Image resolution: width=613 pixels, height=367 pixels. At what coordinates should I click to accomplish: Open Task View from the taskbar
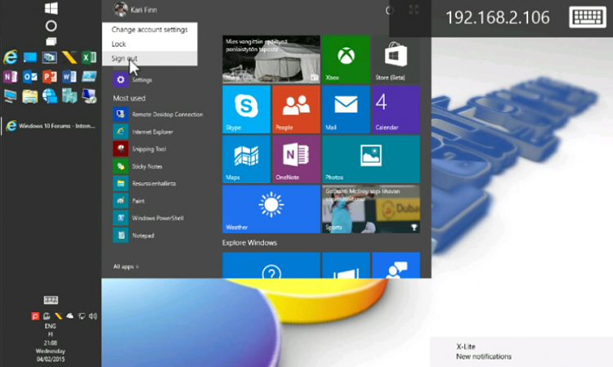click(x=51, y=42)
